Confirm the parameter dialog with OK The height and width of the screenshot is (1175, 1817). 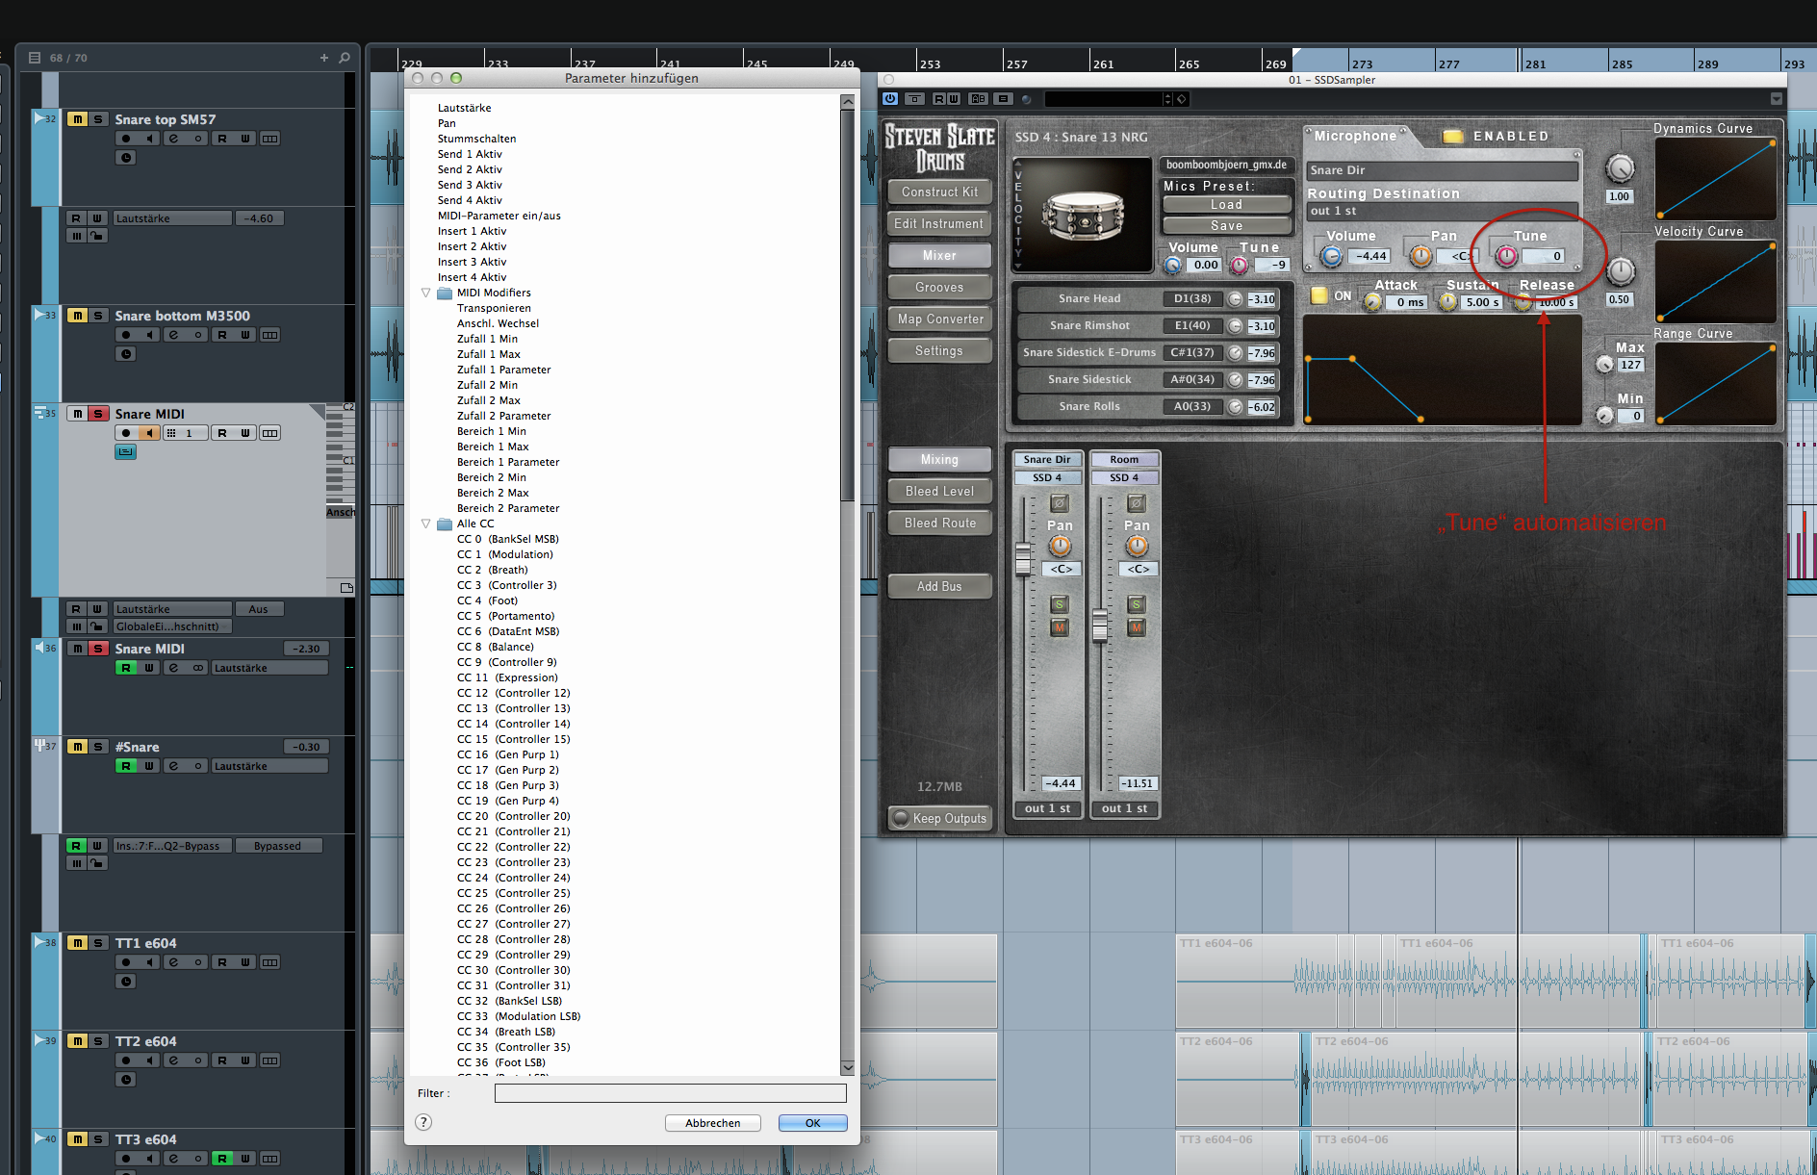[813, 1123]
